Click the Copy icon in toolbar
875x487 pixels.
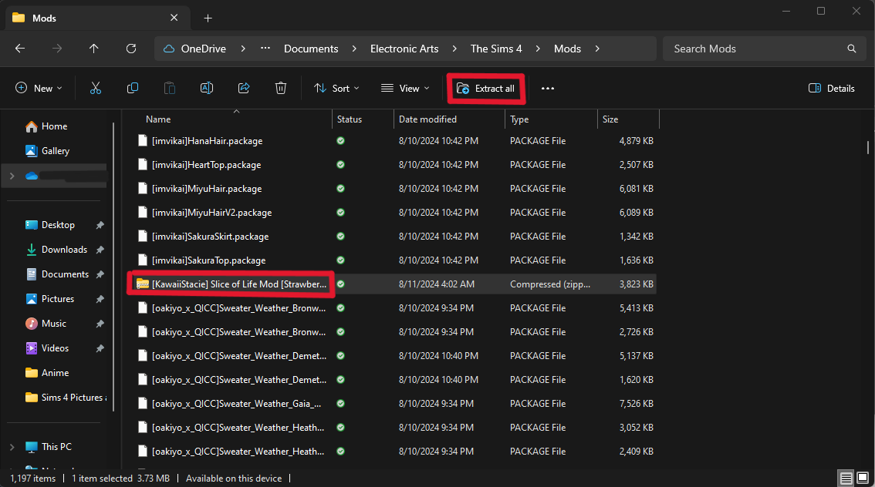(x=133, y=89)
